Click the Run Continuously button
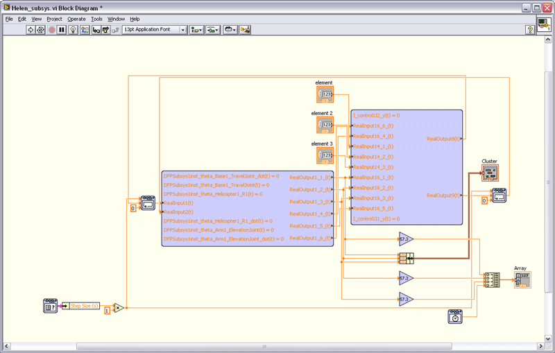The height and width of the screenshot is (353, 555). pos(41,30)
